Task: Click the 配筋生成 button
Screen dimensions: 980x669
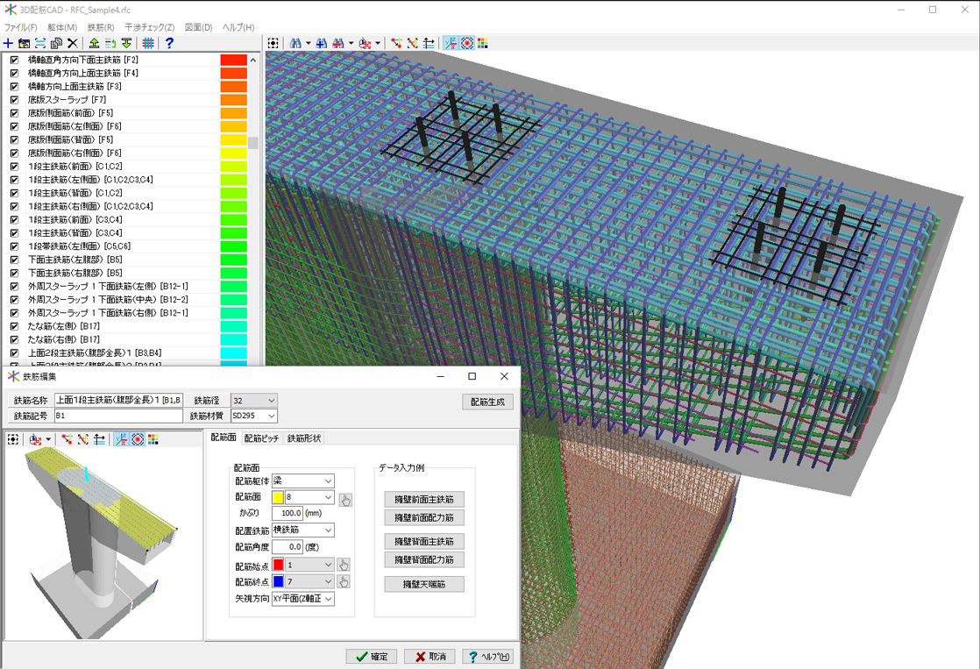Action: coord(487,402)
